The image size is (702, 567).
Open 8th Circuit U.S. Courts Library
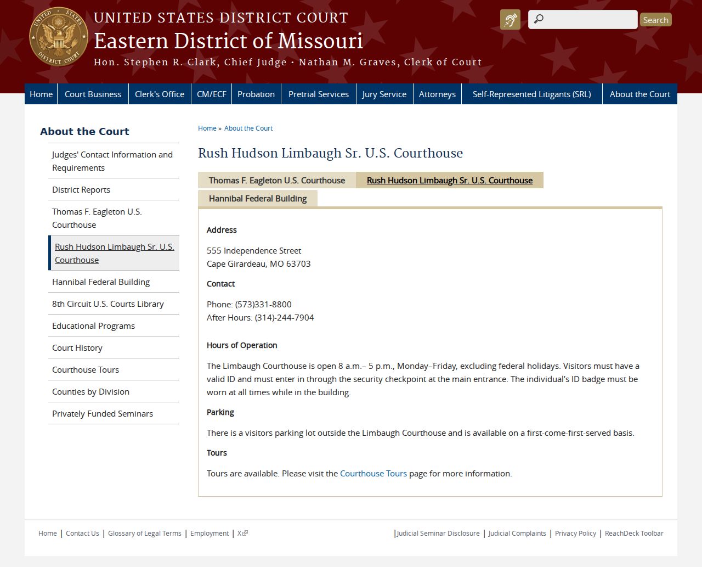[114, 304]
